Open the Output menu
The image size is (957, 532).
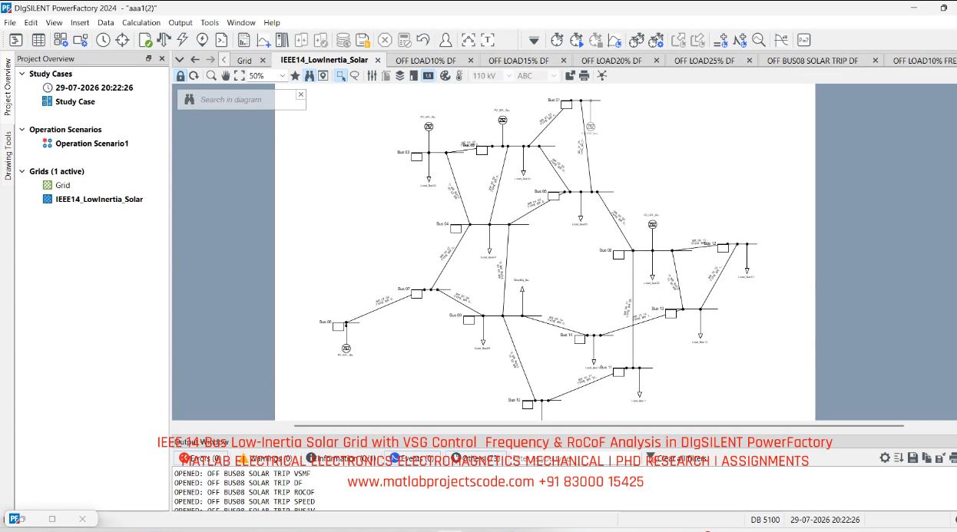[180, 22]
